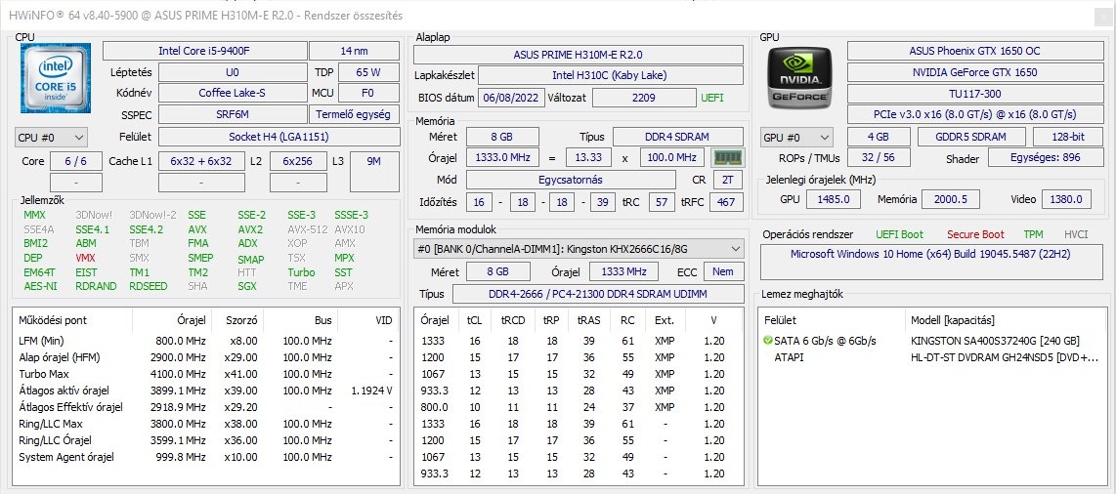Viewport: 1116px width, 494px height.
Task: Click the tRFC 467 value
Action: pos(726,202)
